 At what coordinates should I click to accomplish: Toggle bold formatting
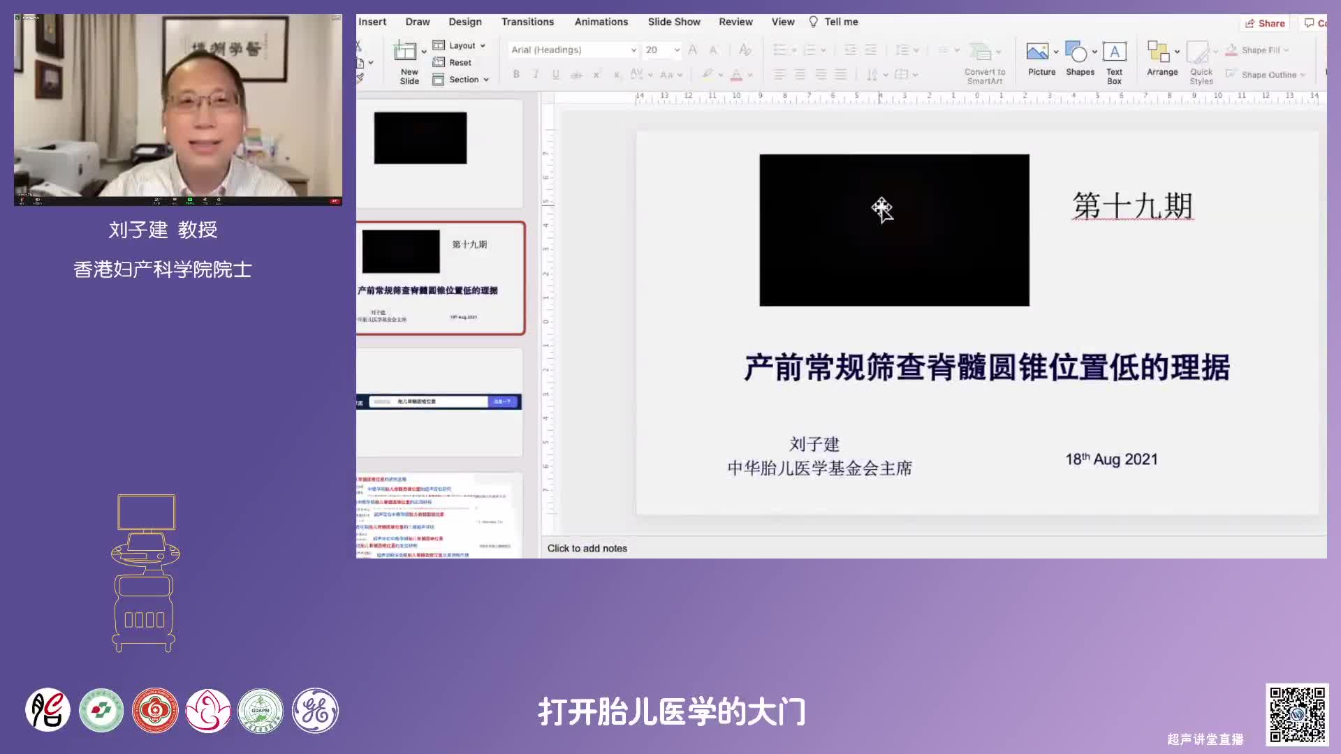[516, 74]
